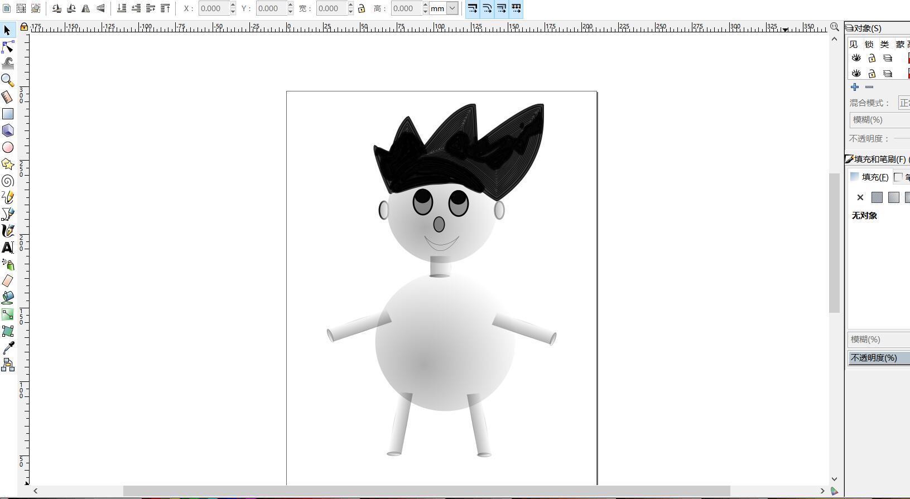Open the mm units dropdown
The height and width of the screenshot is (499, 910).
pos(452,8)
